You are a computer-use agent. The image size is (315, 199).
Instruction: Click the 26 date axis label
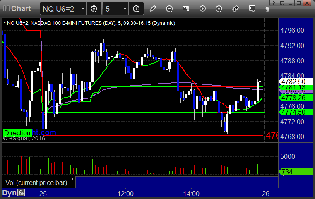266,194
